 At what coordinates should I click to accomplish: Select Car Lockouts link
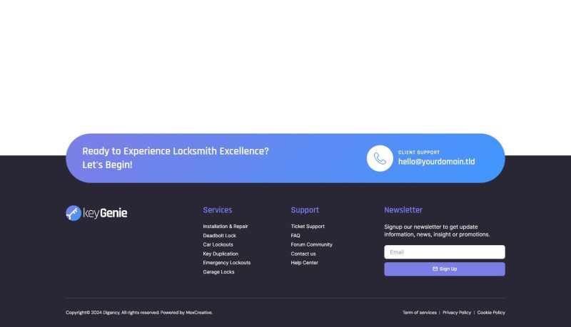click(218, 244)
